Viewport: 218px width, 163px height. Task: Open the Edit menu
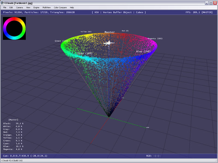pos(11,8)
